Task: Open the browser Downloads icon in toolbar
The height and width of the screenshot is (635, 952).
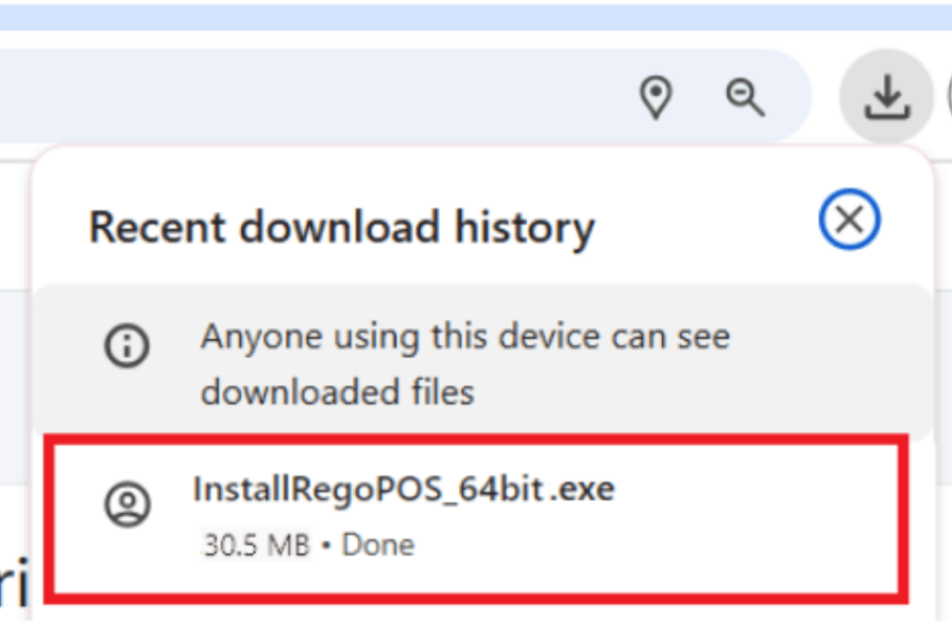Action: (x=886, y=97)
